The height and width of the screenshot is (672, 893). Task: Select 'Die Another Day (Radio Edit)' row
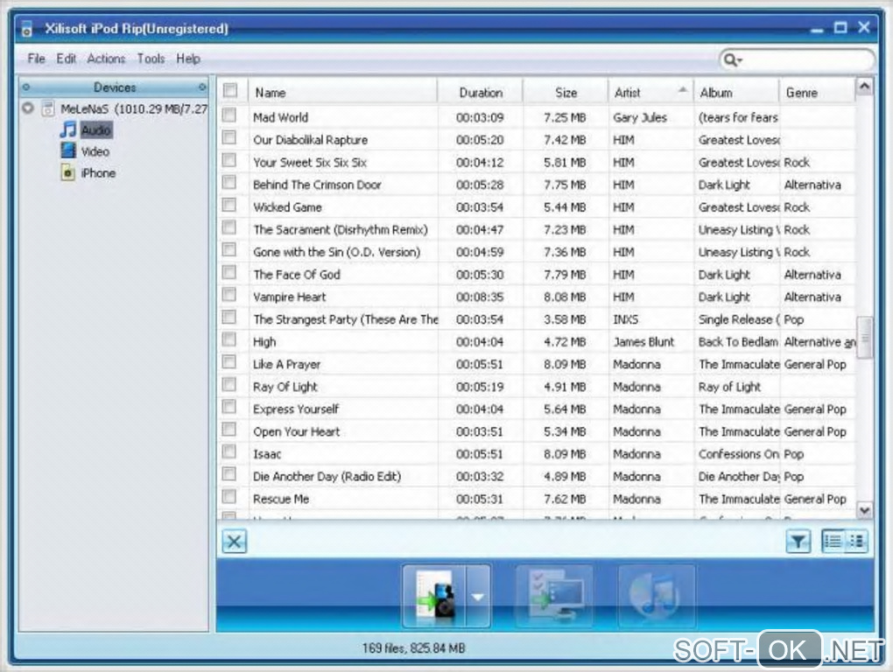pos(327,476)
